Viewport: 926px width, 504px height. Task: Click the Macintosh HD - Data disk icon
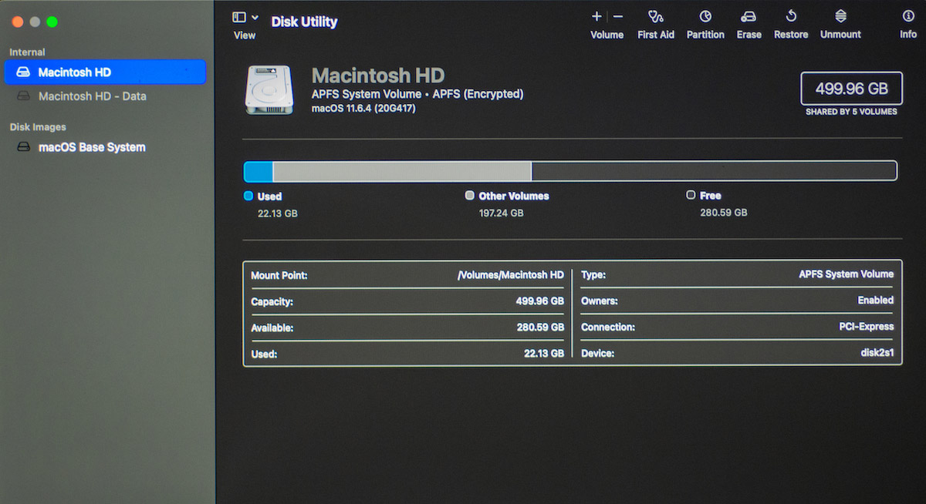(24, 96)
